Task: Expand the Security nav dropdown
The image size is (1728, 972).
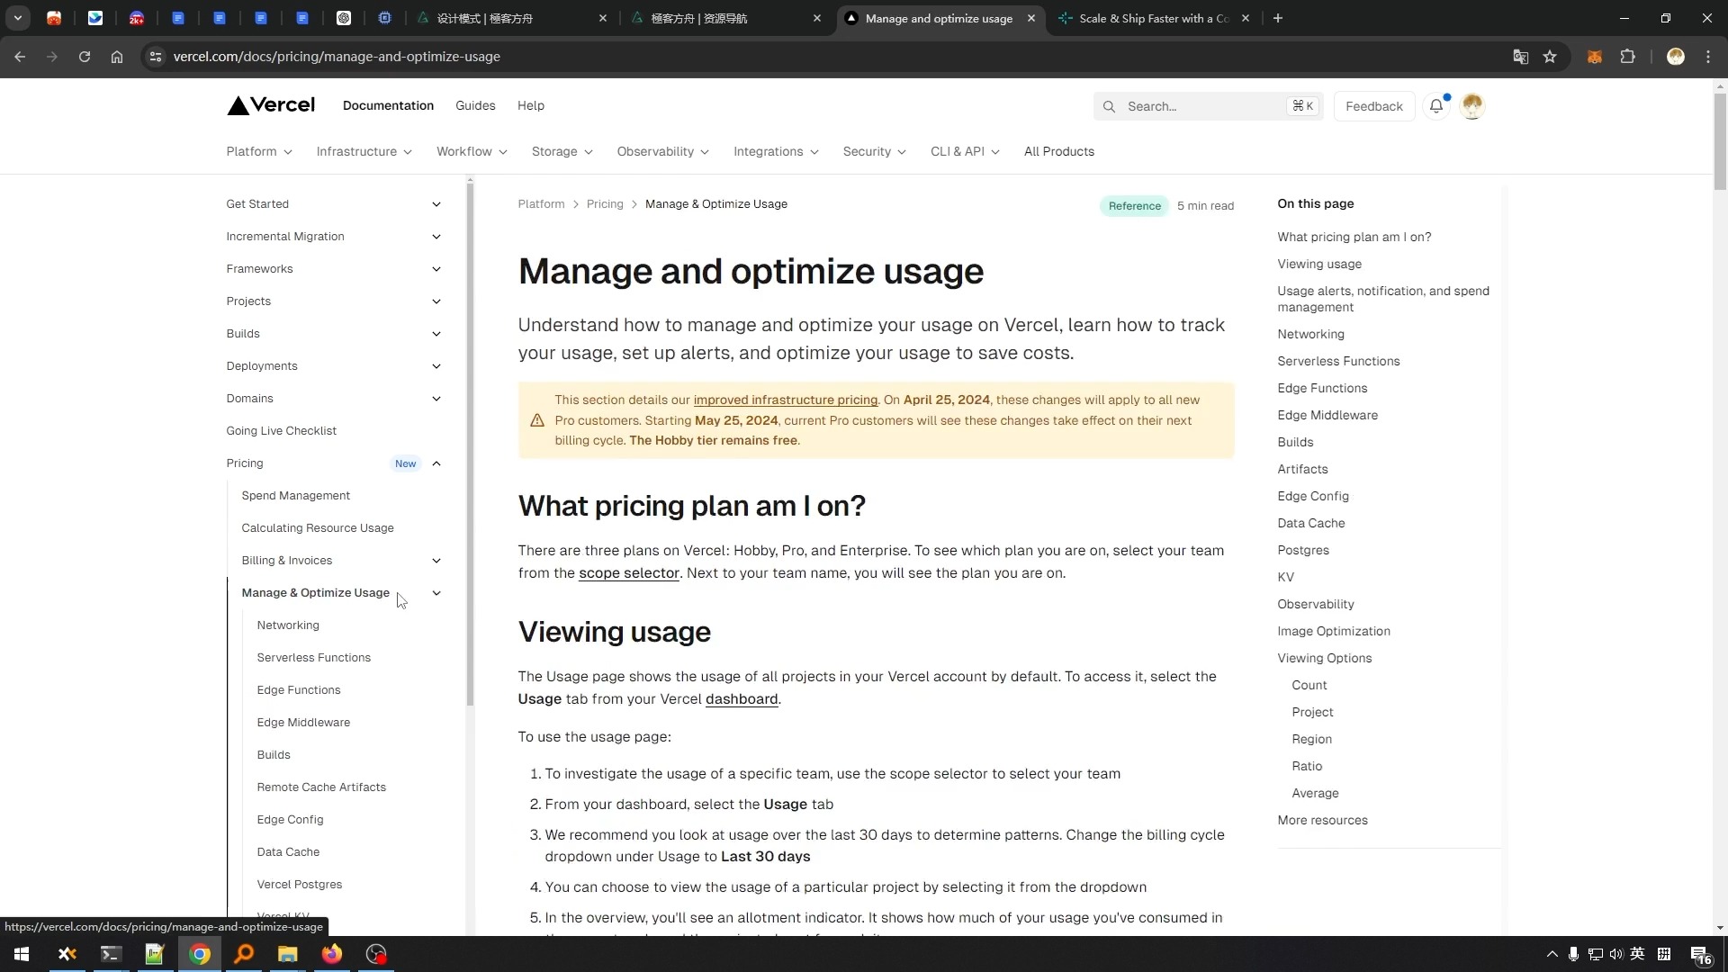Action: point(874,151)
